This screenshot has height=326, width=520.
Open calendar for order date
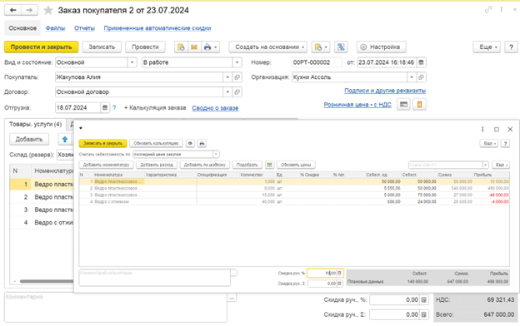pos(421,62)
